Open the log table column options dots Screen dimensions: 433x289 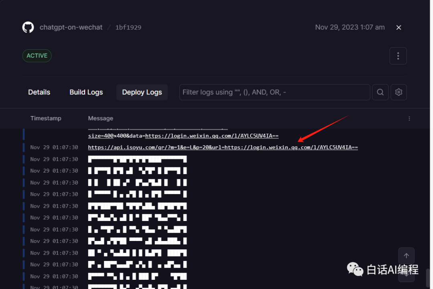click(x=409, y=118)
